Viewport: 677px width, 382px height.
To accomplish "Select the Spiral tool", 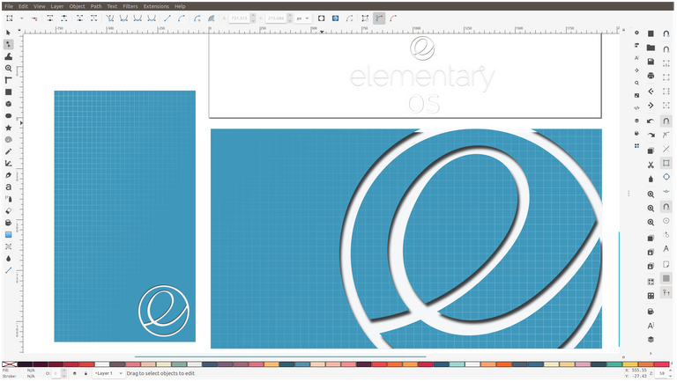I will pyautogui.click(x=8, y=140).
